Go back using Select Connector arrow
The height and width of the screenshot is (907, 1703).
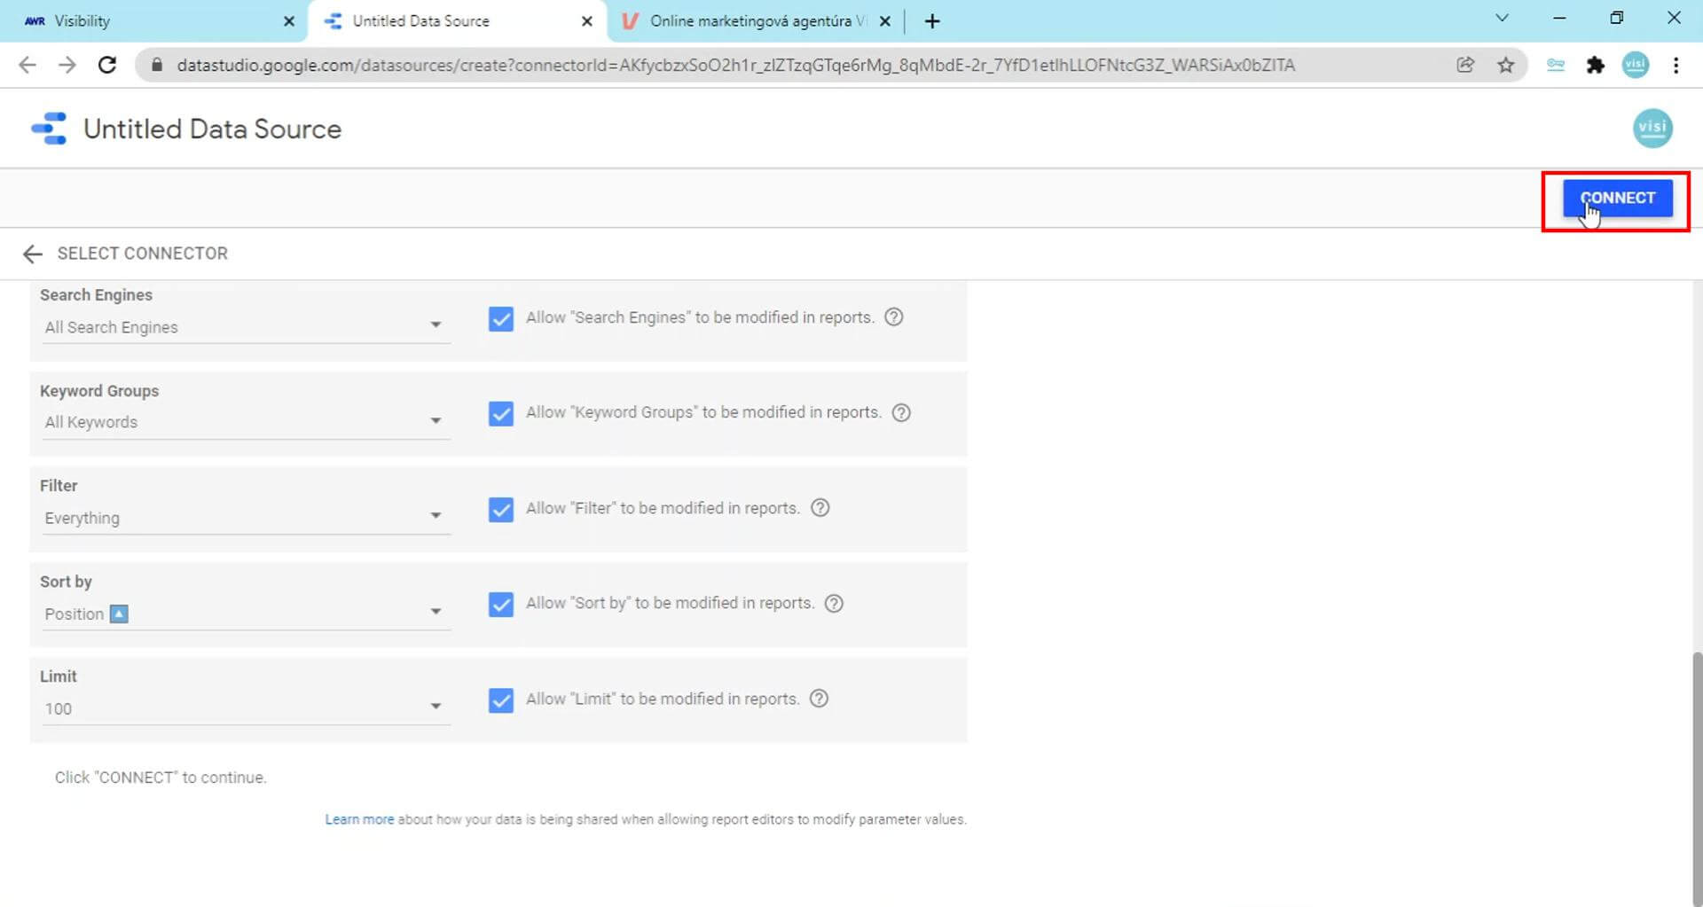pyautogui.click(x=32, y=254)
